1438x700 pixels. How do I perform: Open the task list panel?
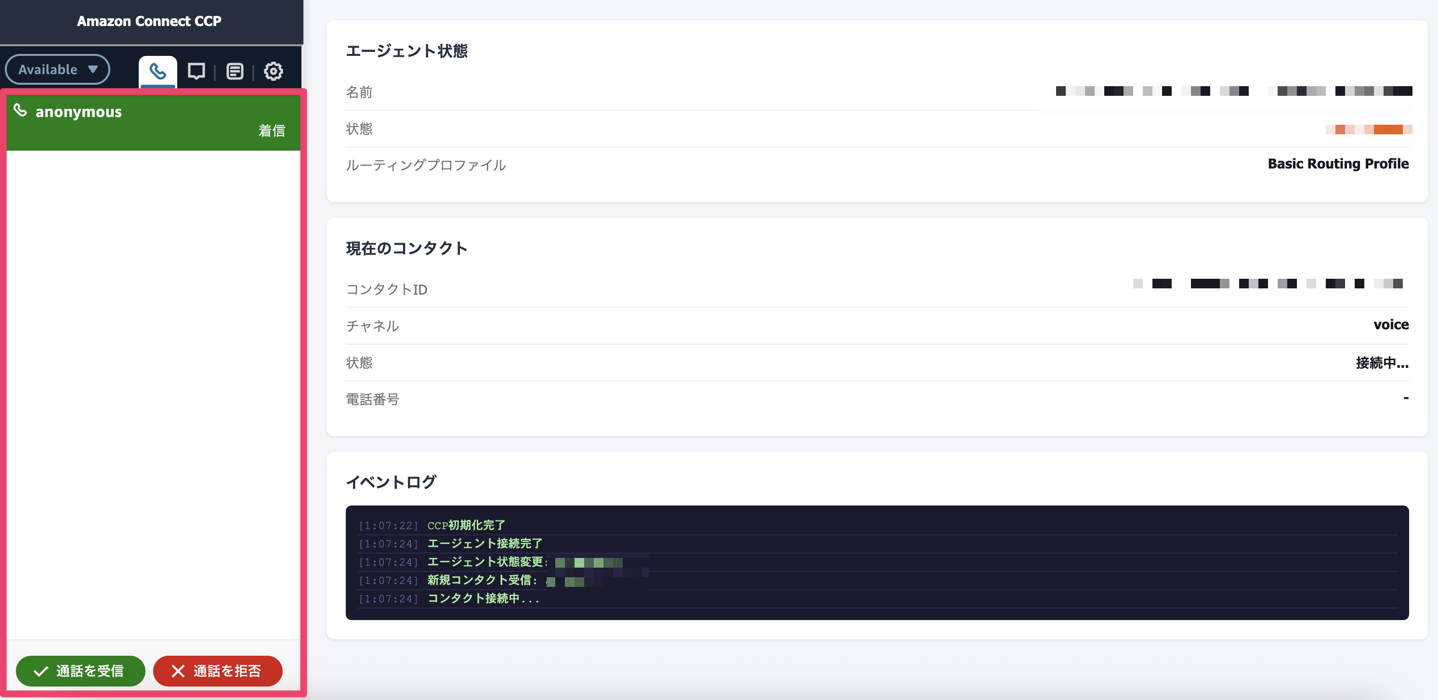[235, 71]
